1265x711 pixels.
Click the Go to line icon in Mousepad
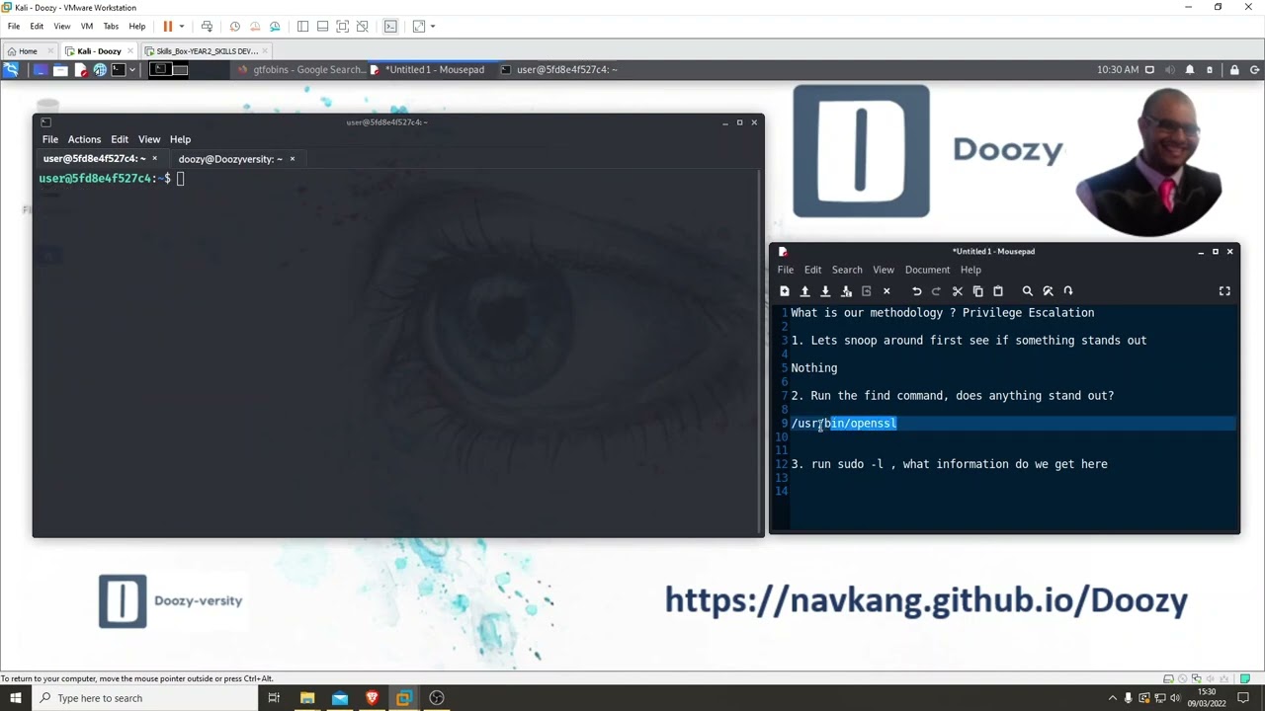click(1068, 291)
